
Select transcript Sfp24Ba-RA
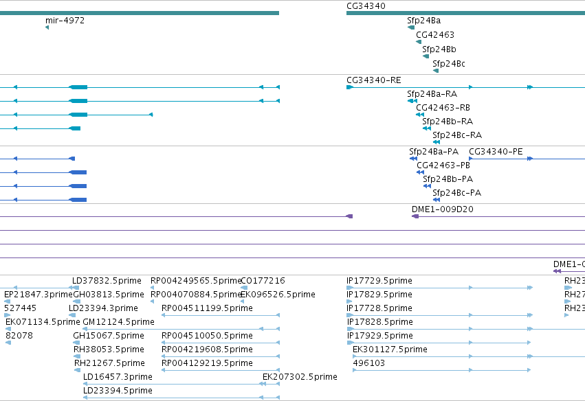[432, 94]
